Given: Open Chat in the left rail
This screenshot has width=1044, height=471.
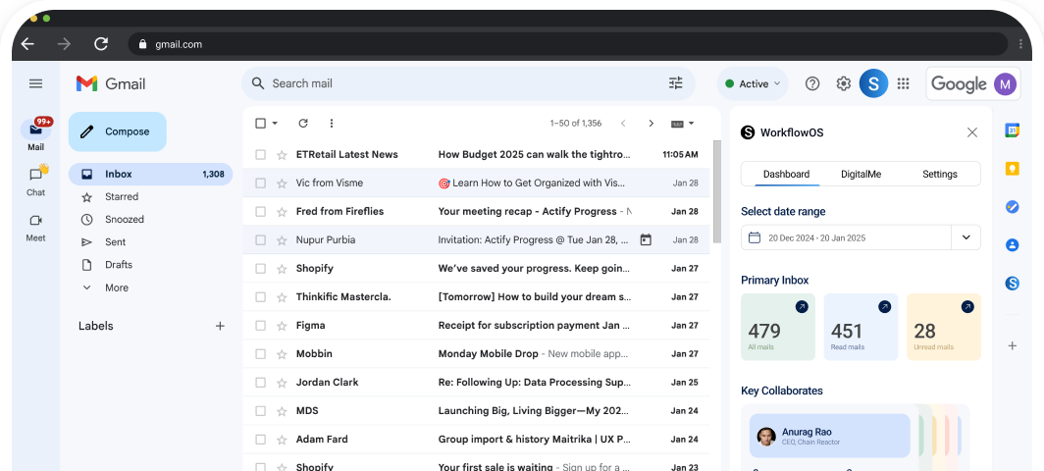Looking at the screenshot, I should click(x=36, y=180).
